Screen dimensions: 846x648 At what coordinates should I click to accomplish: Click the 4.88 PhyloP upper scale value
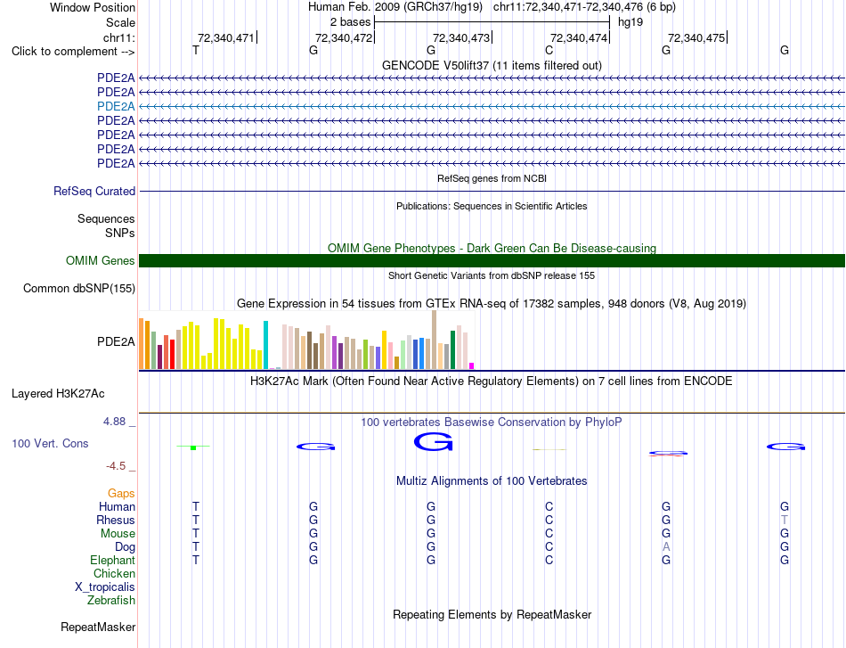[114, 422]
